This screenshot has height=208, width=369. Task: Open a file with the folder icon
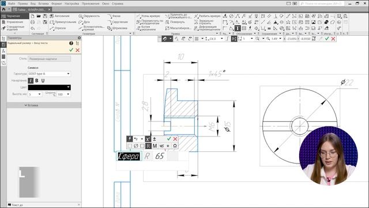39,16
